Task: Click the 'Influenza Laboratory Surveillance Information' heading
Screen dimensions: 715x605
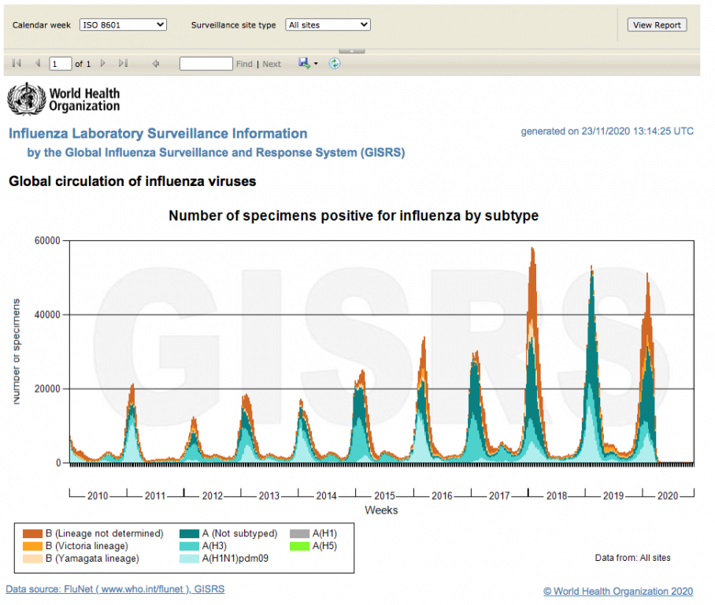Action: click(x=157, y=133)
